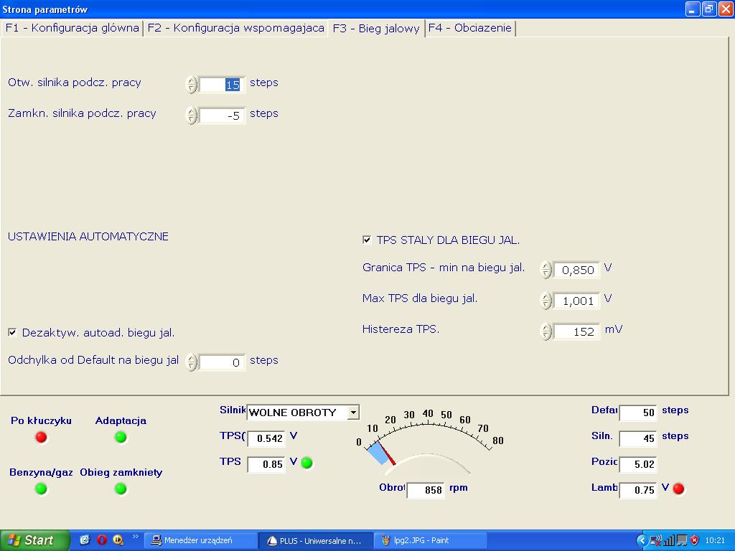The width and height of the screenshot is (735, 551).
Task: Open the WOLNE OBROTY dropdown
Action: pos(352,413)
